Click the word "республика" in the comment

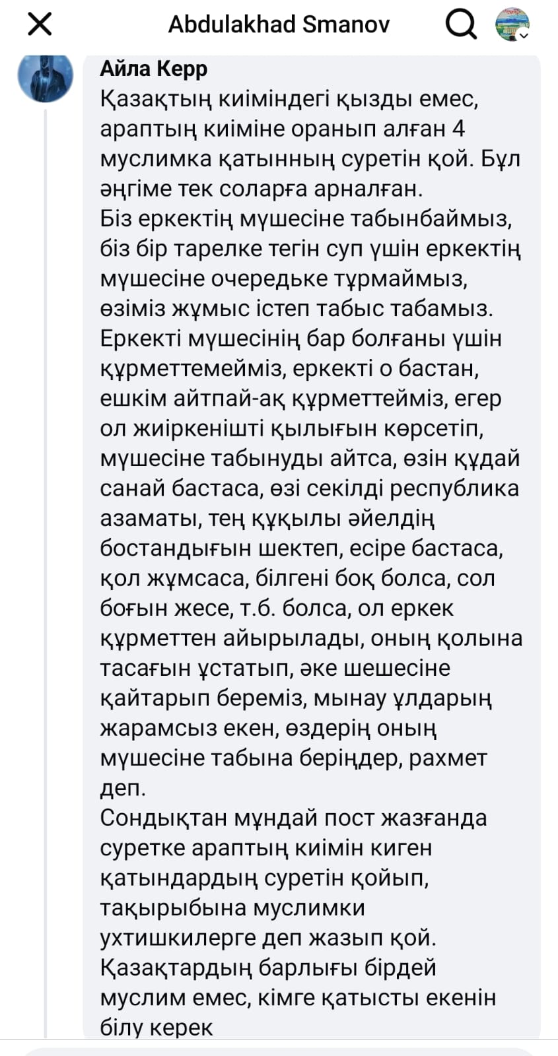[x=454, y=488]
